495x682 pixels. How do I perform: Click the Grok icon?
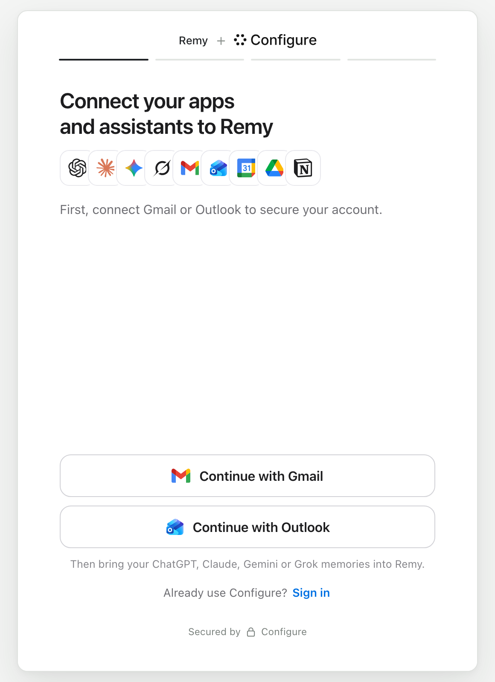pyautogui.click(x=162, y=168)
